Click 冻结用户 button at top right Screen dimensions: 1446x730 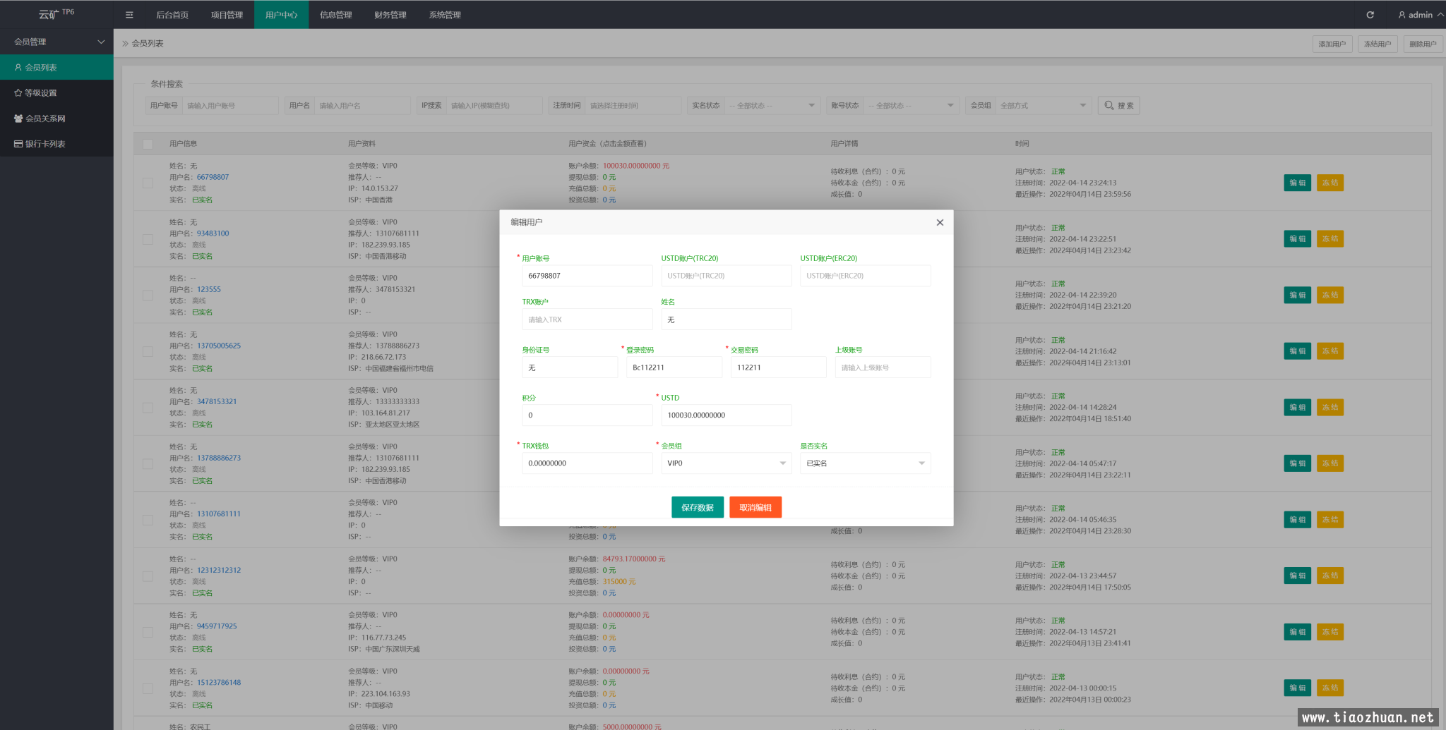point(1378,44)
